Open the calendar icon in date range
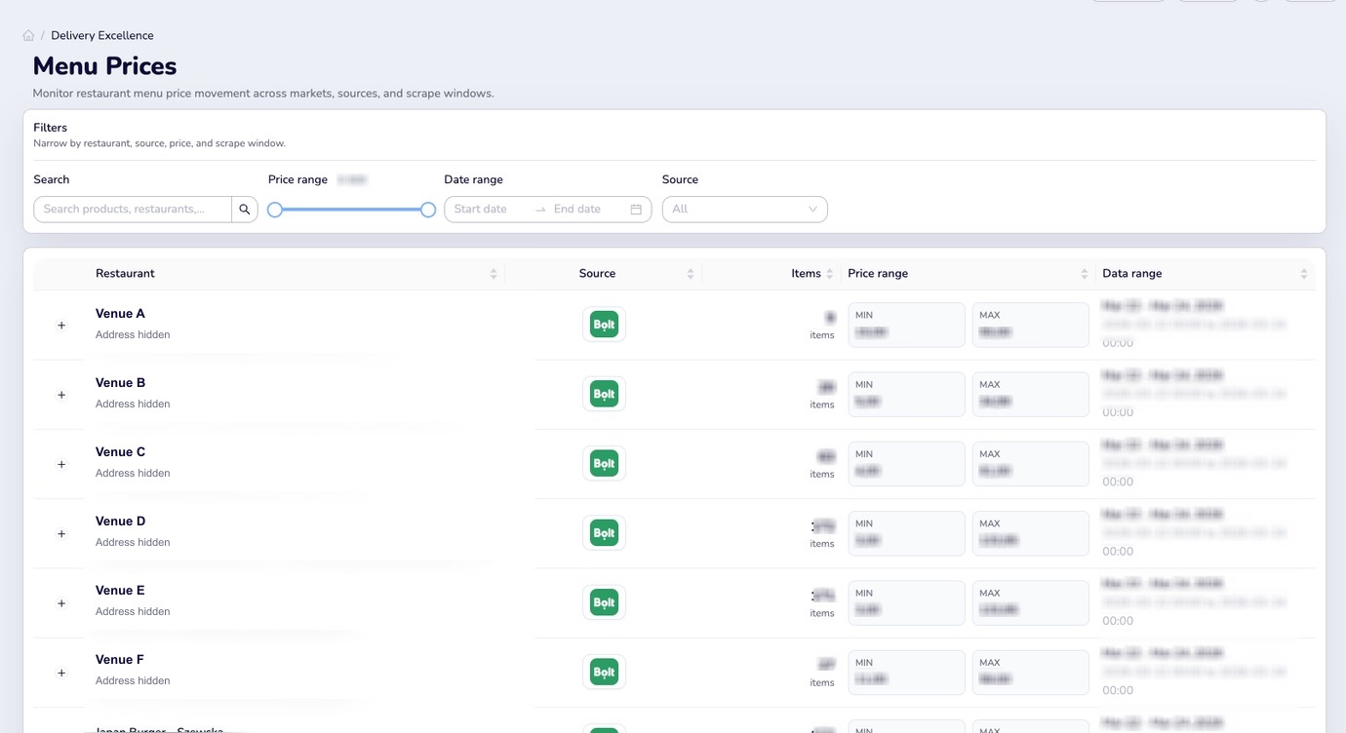Viewport: 1346px width, 733px height. tap(636, 210)
